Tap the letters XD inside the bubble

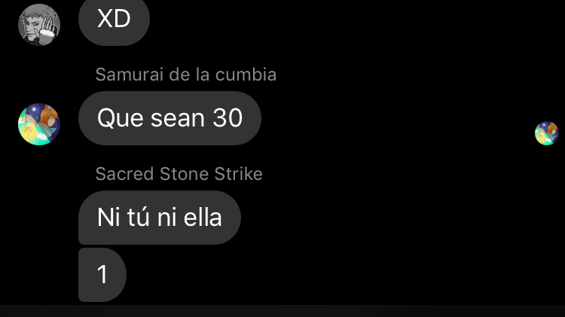tap(114, 19)
